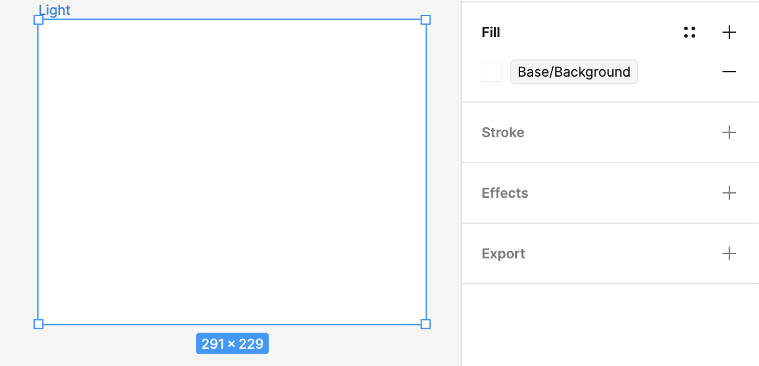
Task: Select the Light frame label
Action: point(54,9)
